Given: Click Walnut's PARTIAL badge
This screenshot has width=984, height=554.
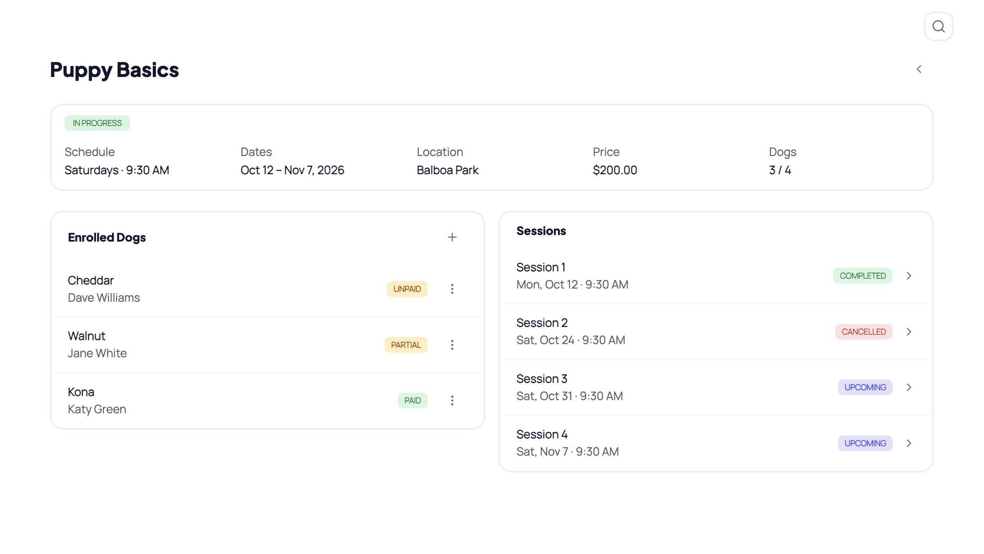Looking at the screenshot, I should coord(406,345).
